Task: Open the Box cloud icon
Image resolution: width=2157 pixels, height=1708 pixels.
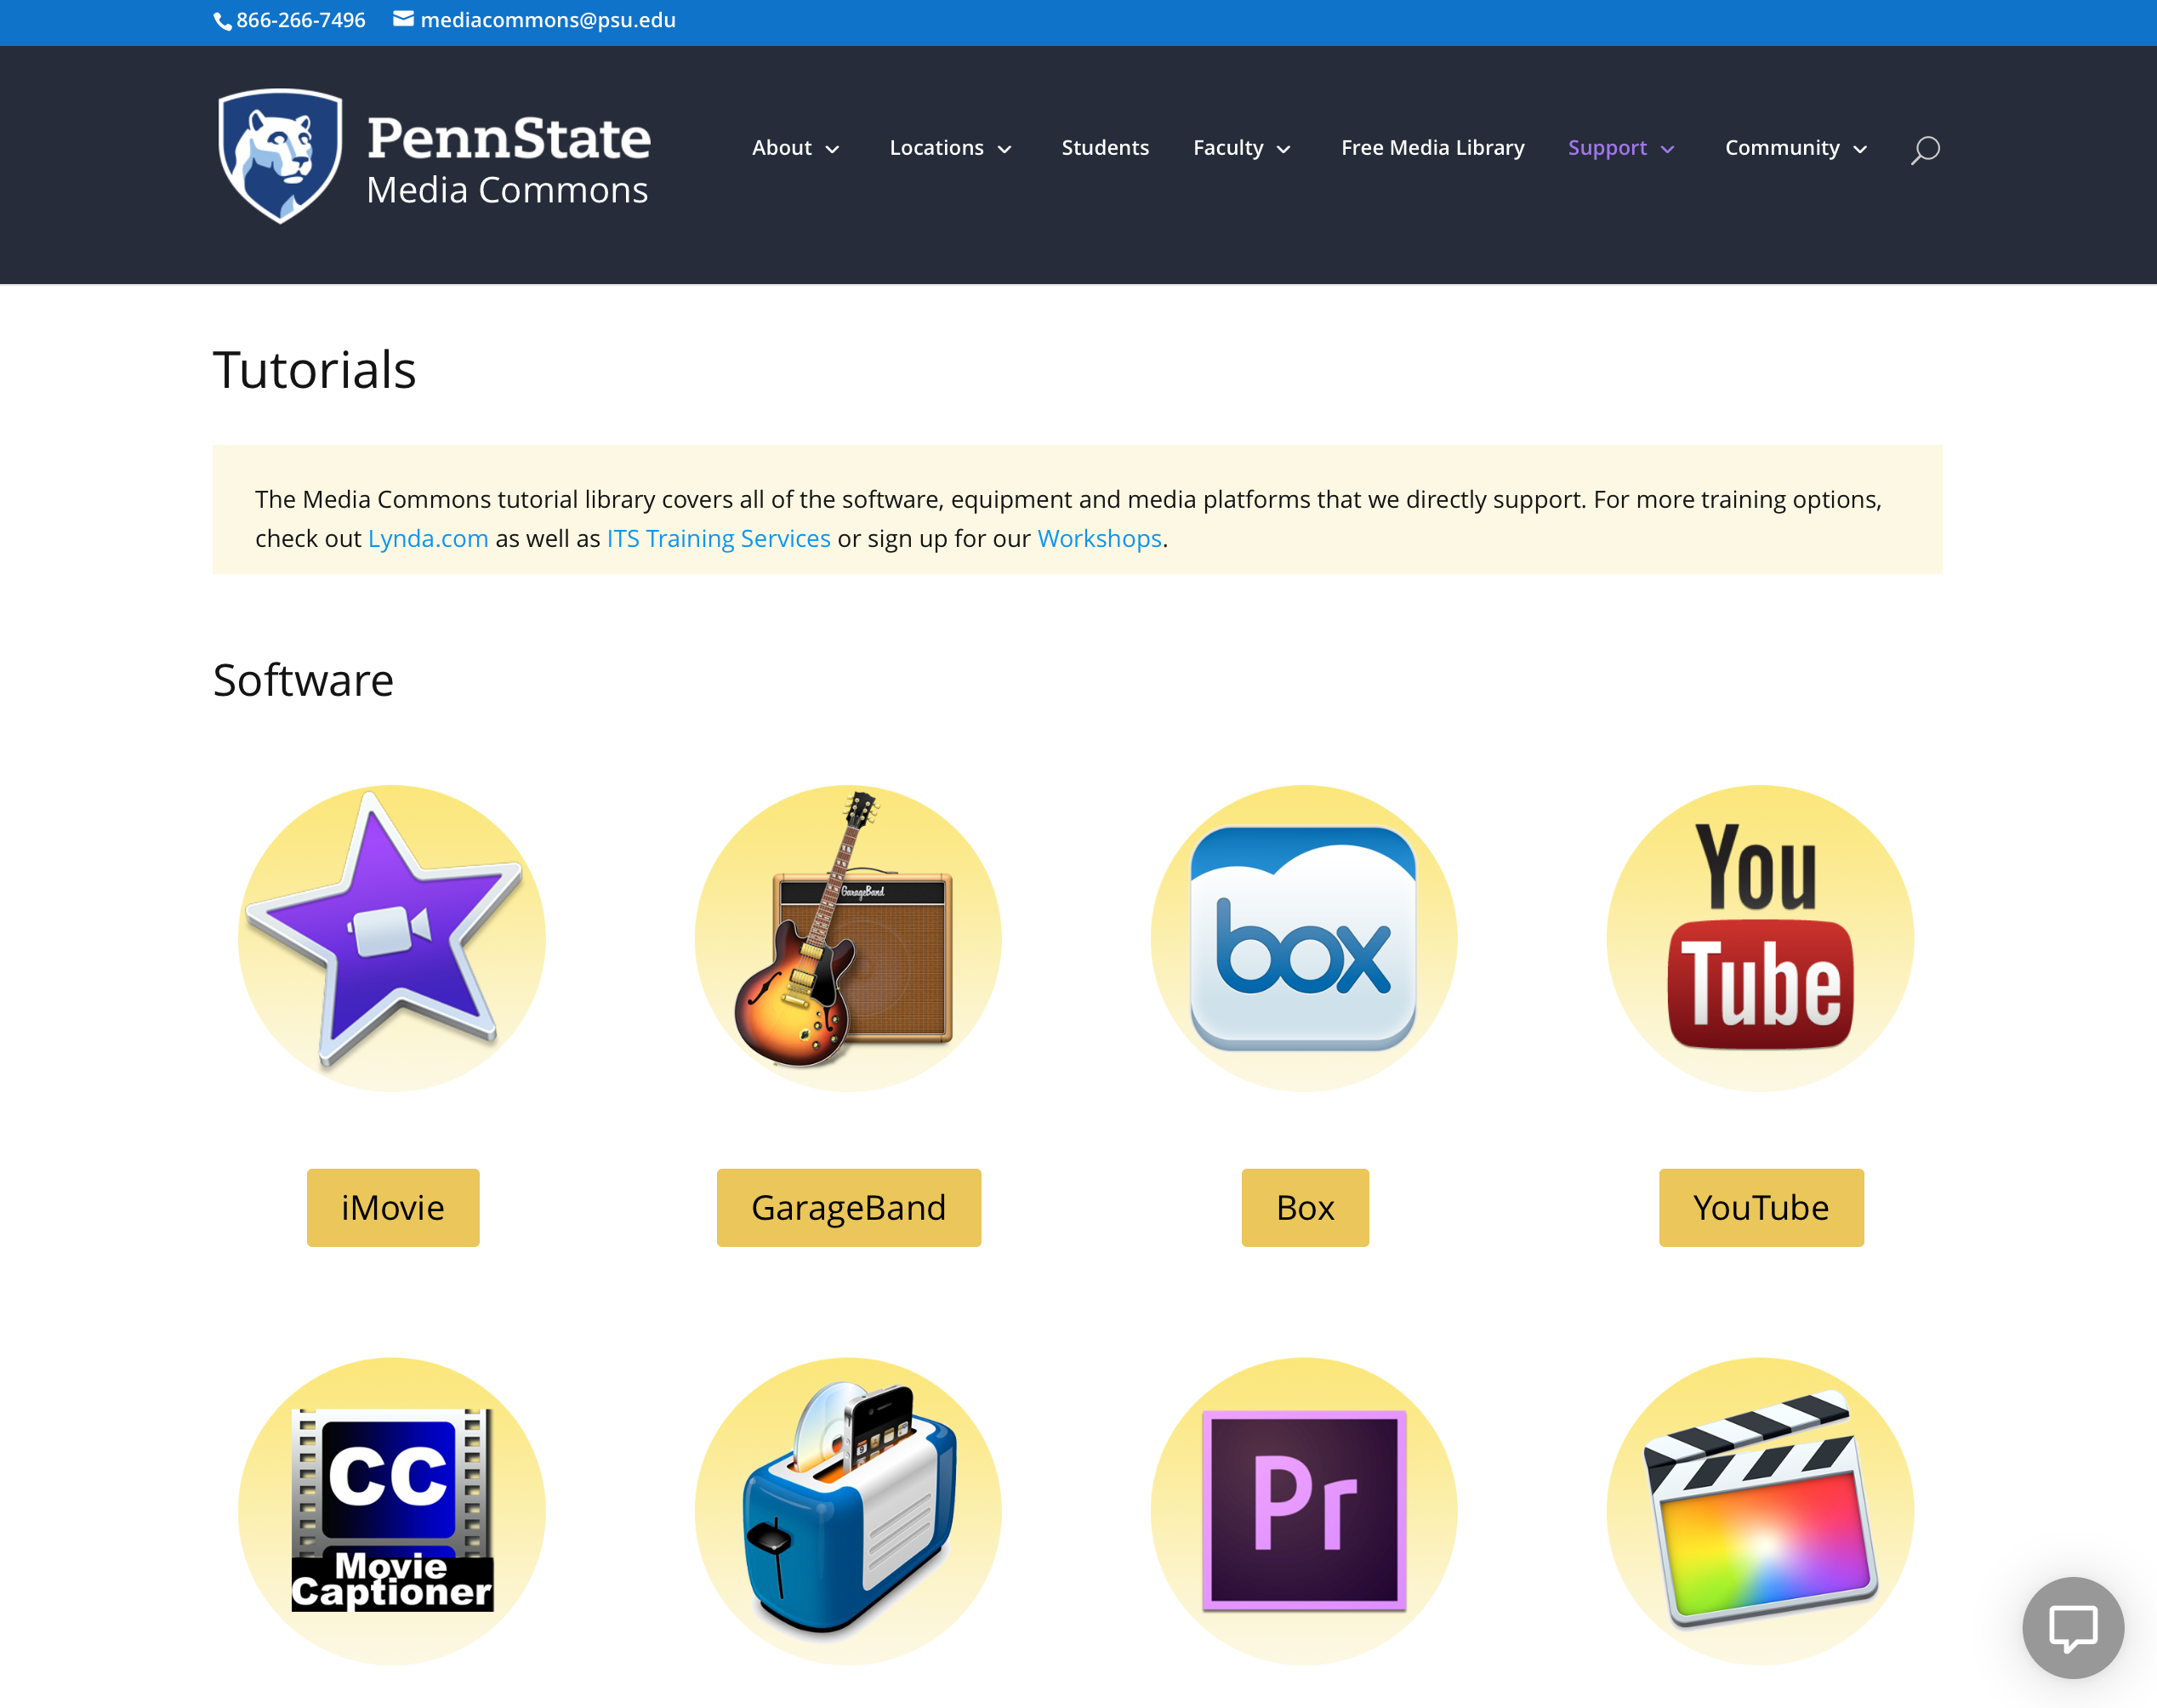Action: [1304, 938]
